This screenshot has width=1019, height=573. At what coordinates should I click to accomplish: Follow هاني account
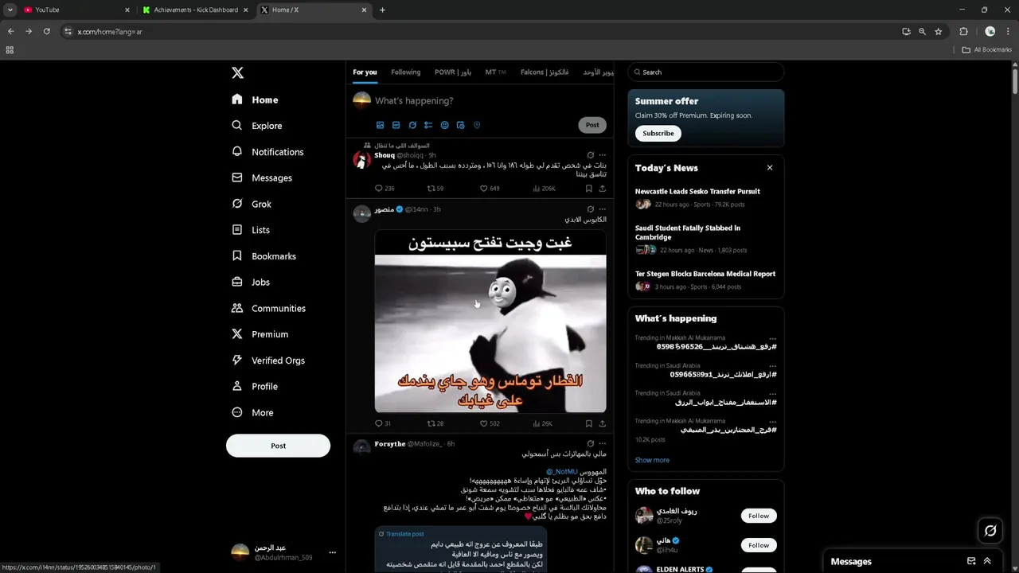coord(759,545)
